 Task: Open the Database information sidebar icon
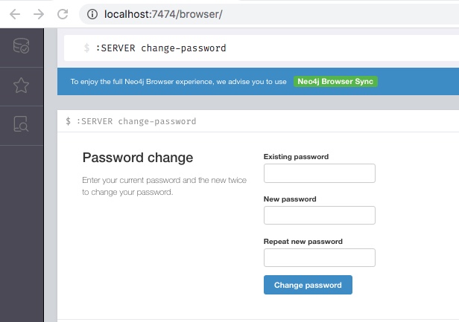[21, 47]
